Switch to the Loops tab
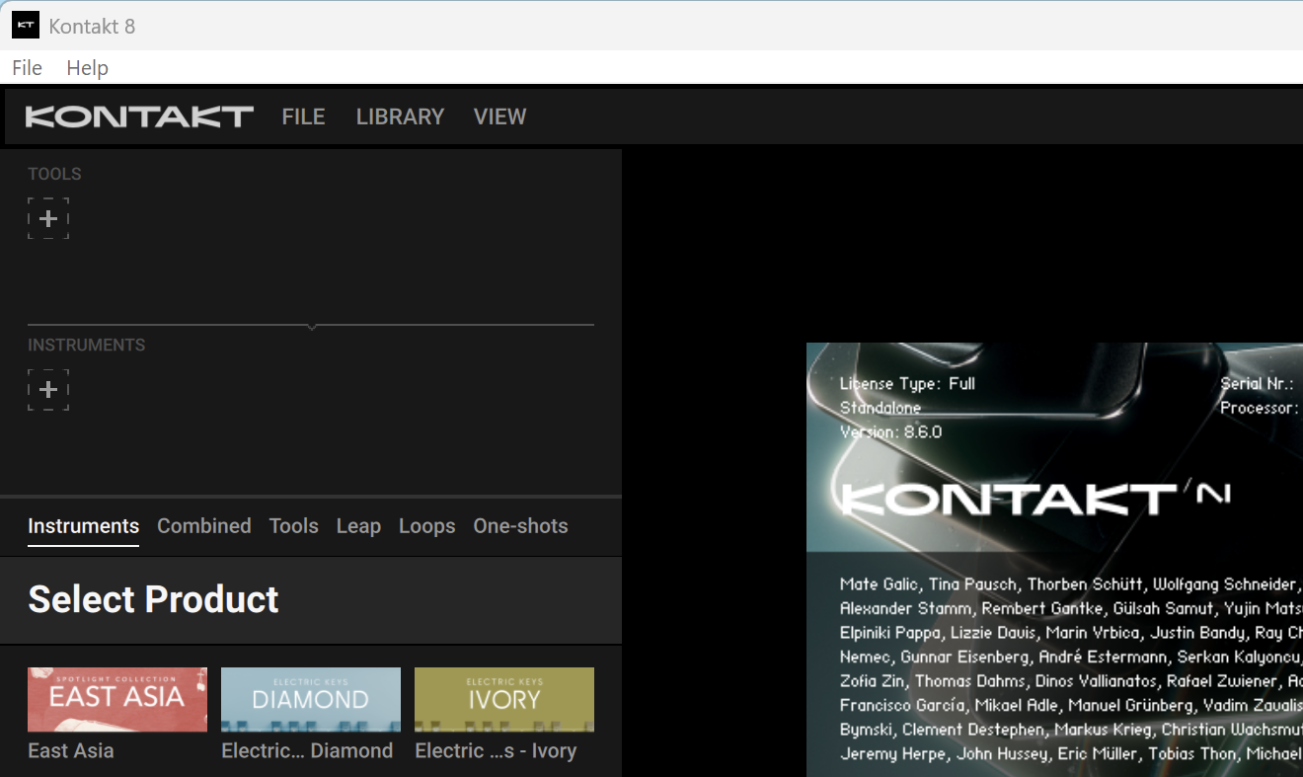Viewport: 1303px width, 777px height. pos(427,526)
